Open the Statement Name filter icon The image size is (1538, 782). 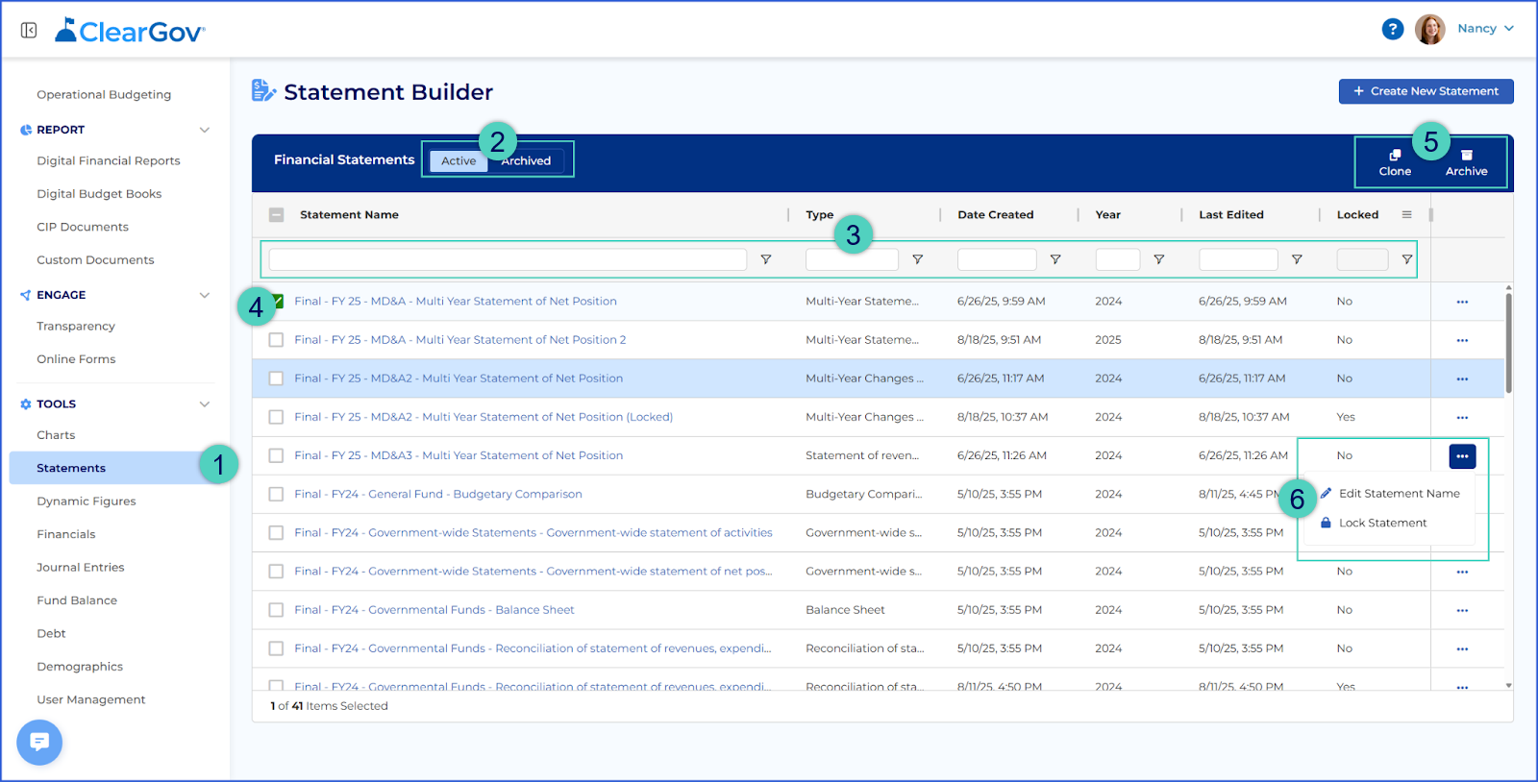(x=766, y=259)
